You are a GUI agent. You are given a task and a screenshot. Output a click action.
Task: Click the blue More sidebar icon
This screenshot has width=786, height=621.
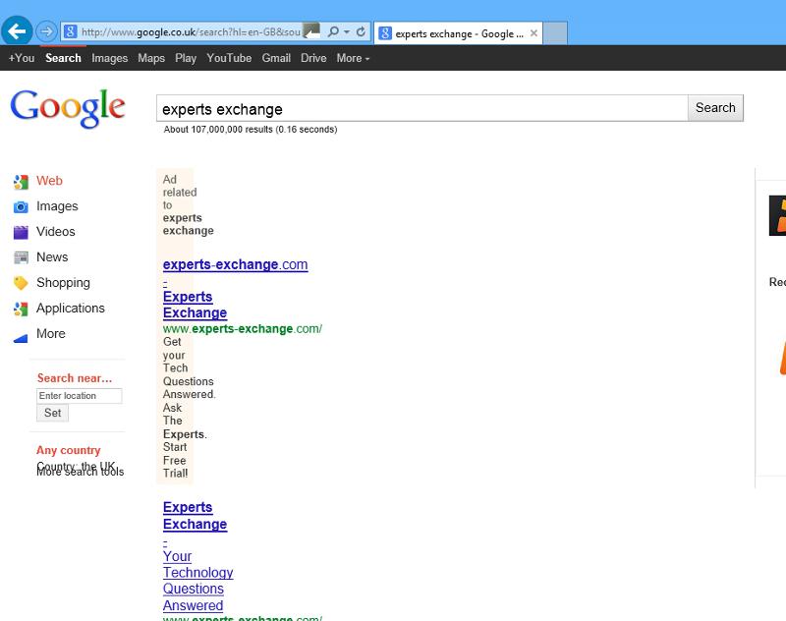[x=21, y=339]
